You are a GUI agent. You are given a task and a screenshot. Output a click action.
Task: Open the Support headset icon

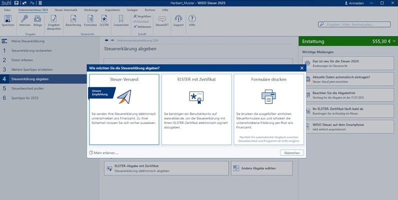pyautogui.click(x=178, y=18)
